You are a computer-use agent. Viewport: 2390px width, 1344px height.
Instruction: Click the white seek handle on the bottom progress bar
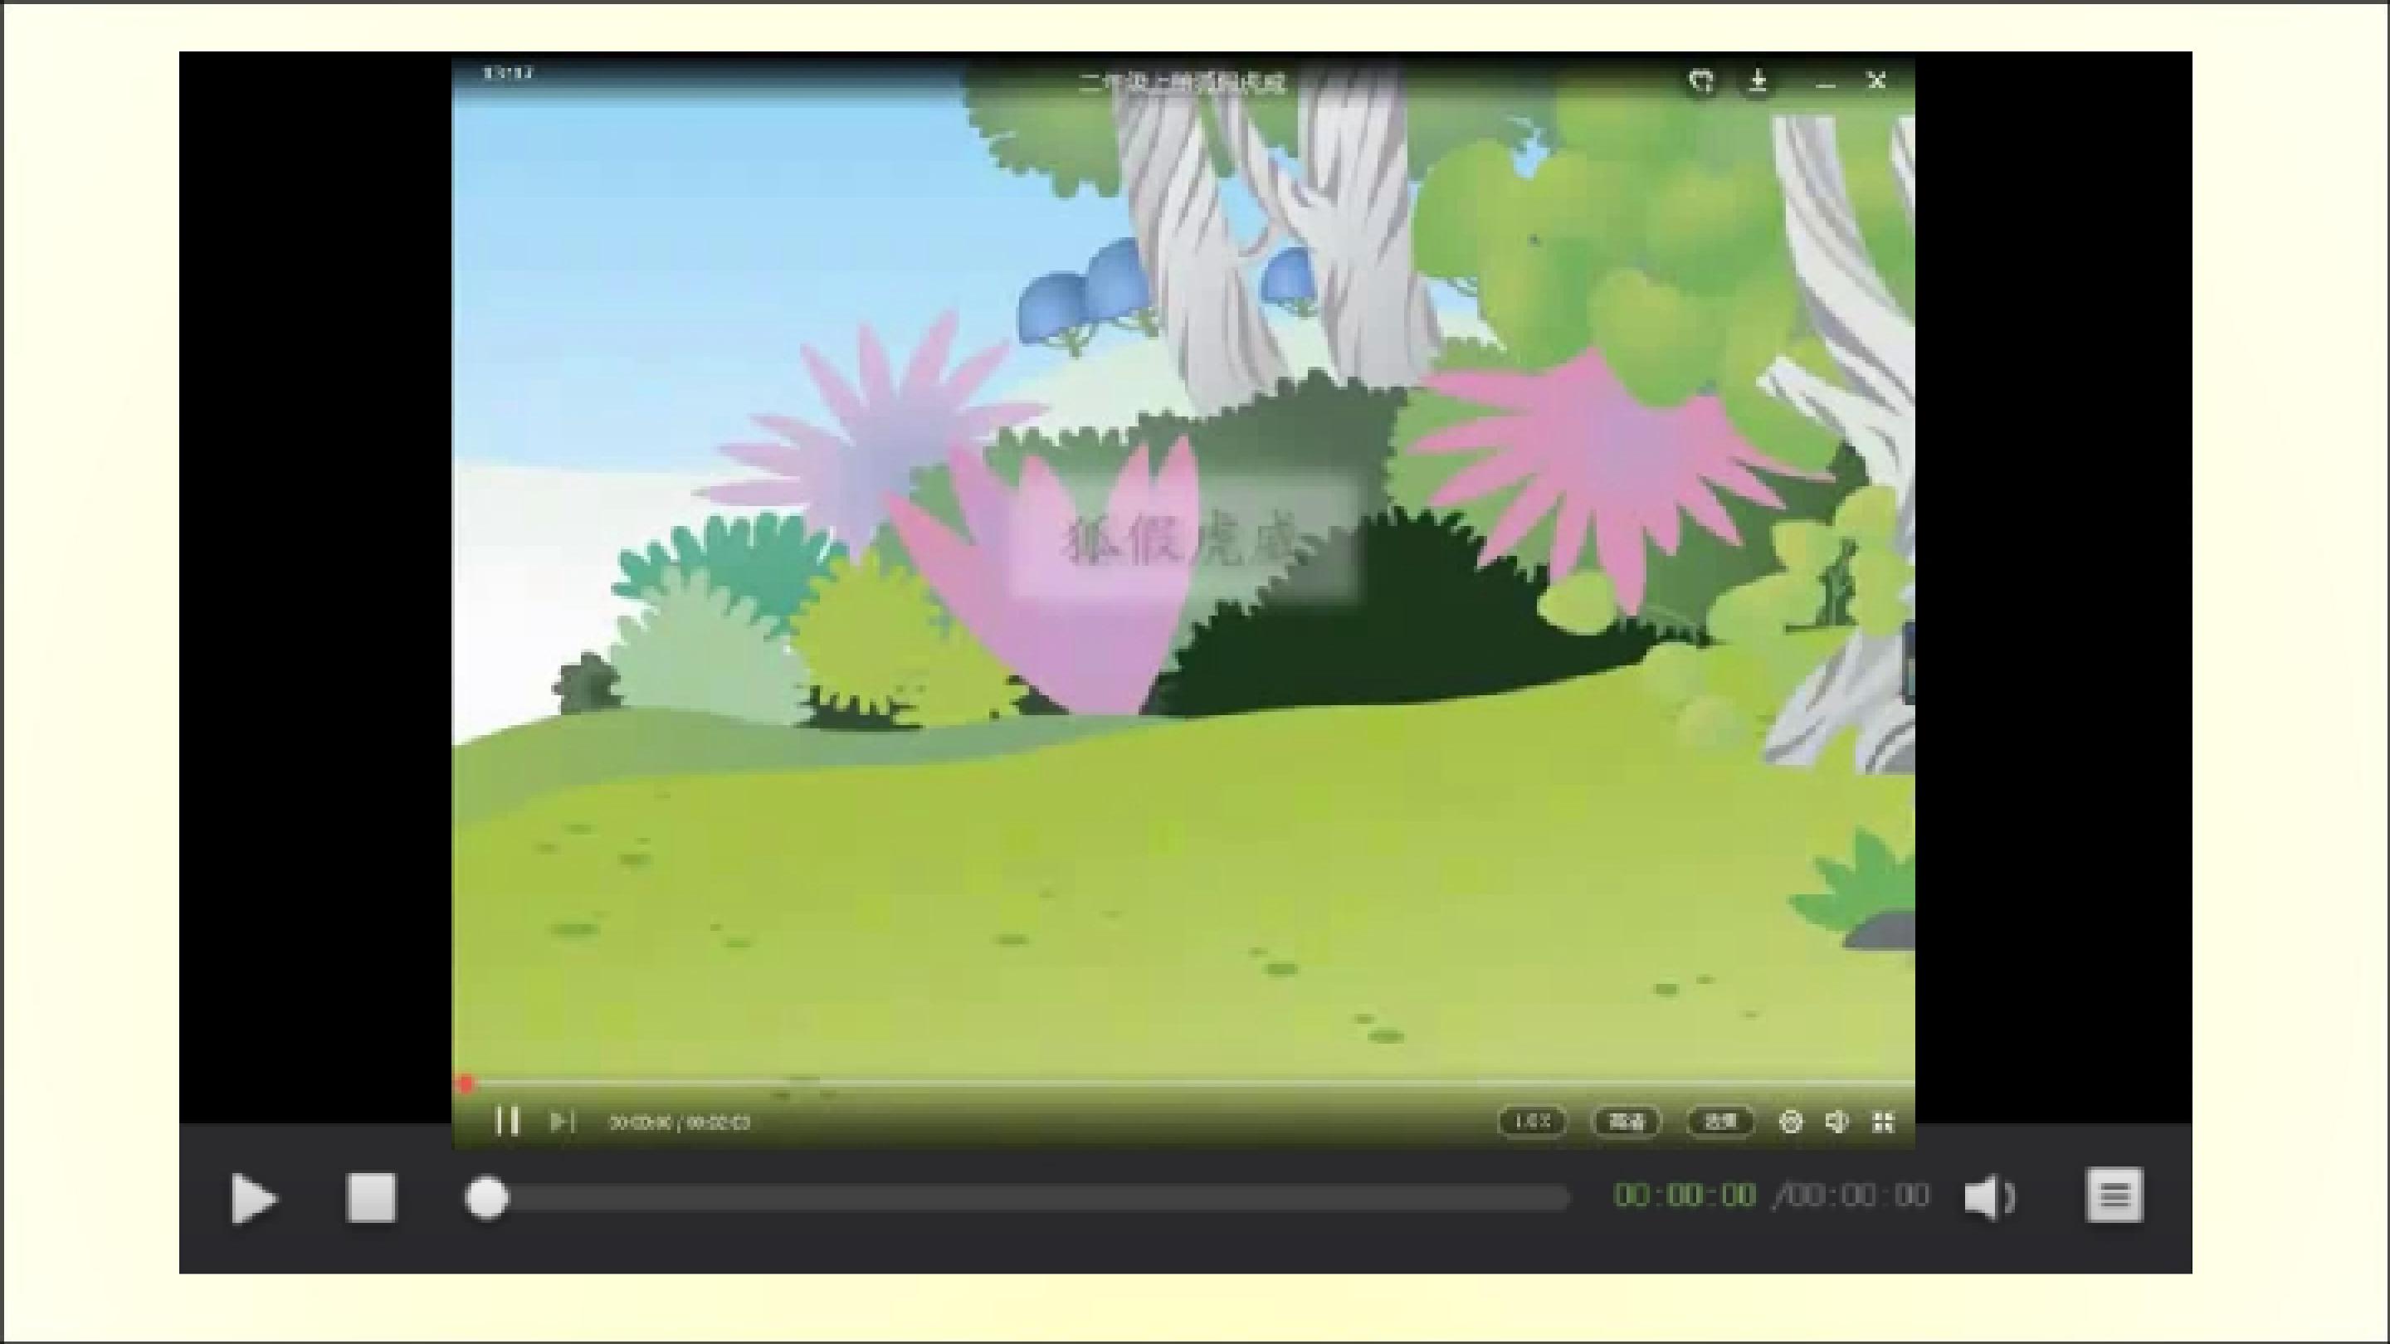coord(486,1198)
